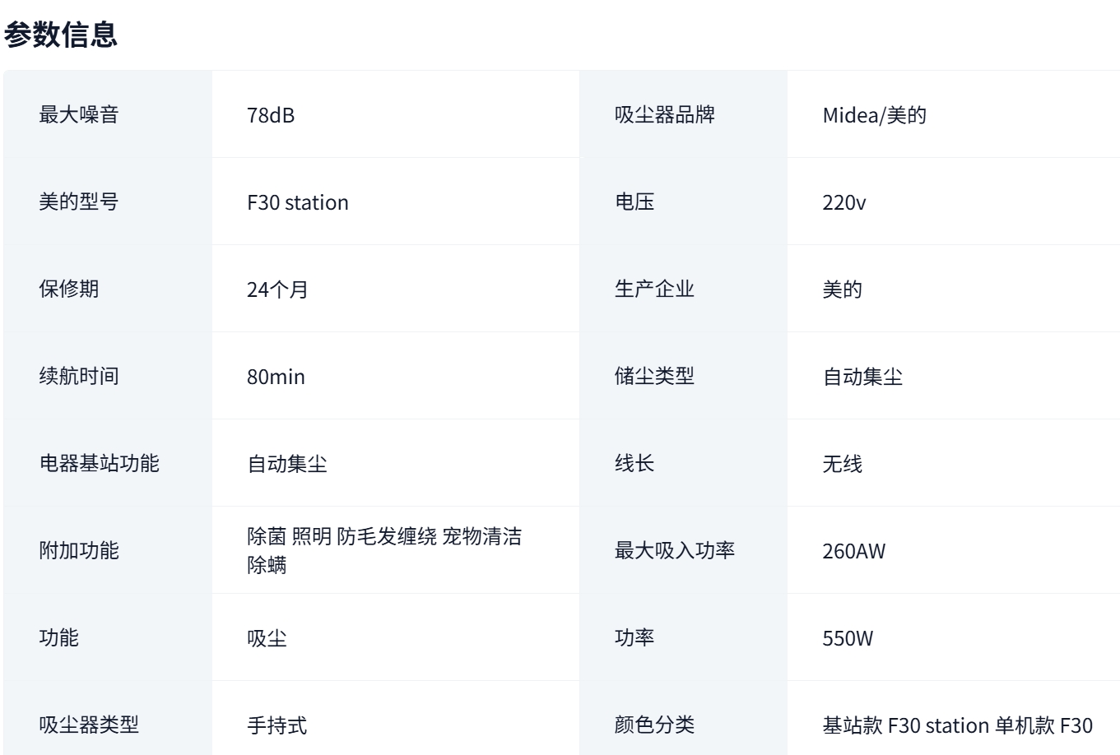
Task: Select the 78dB value
Action: click(x=271, y=115)
